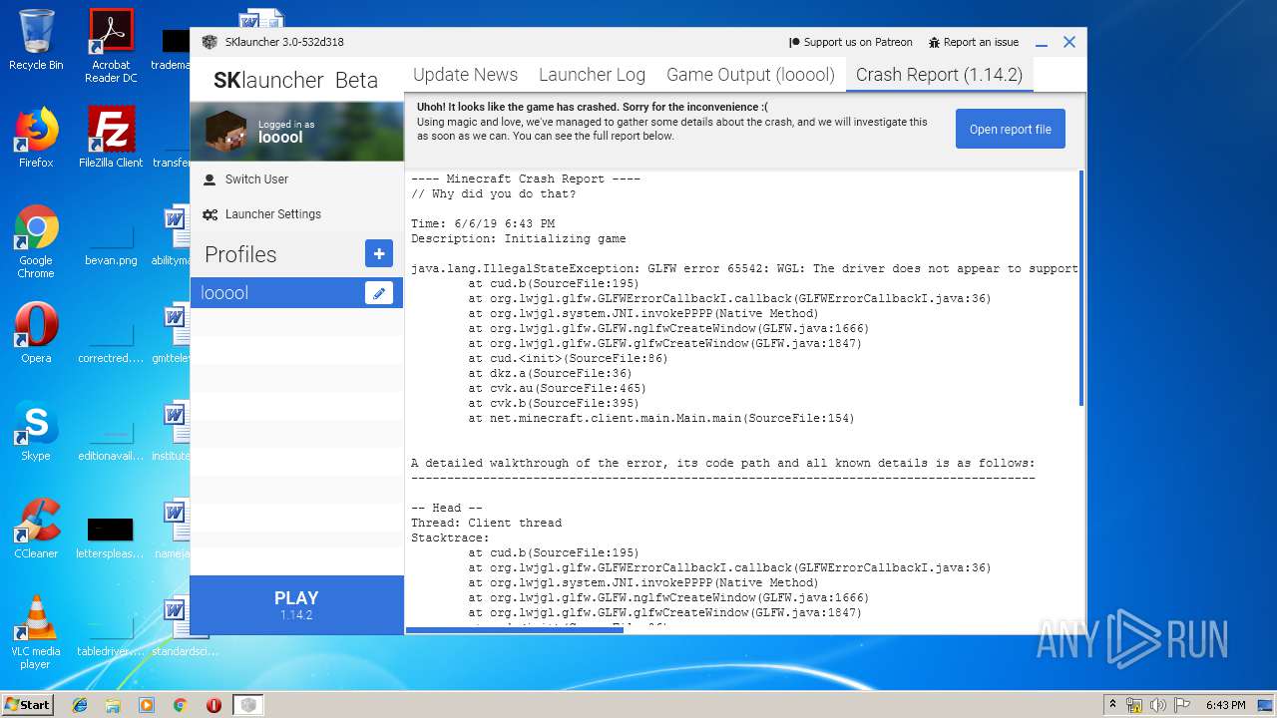Open Windows Explorer folder in taskbar

tap(113, 705)
